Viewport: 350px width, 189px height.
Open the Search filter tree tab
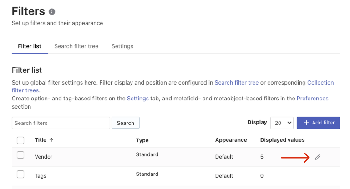[x=76, y=46]
